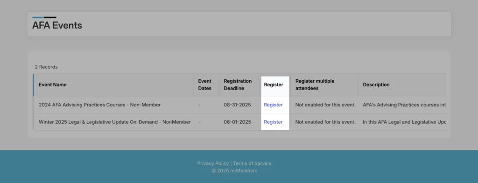Image resolution: width=478 pixels, height=183 pixels.
Task: Click 'Not enabled for this event.' in Winter 2025 row
Action: pos(325,122)
